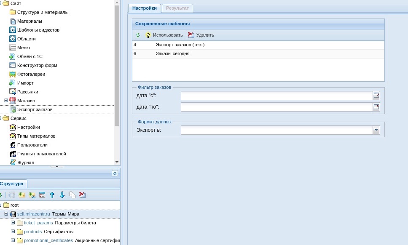The height and width of the screenshot is (245, 408).
Task: Open the Экспорт в dropdown list
Action: pos(376,130)
